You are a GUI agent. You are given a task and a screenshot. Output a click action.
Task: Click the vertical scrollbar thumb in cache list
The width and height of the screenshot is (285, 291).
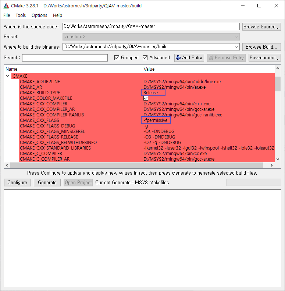point(278,84)
